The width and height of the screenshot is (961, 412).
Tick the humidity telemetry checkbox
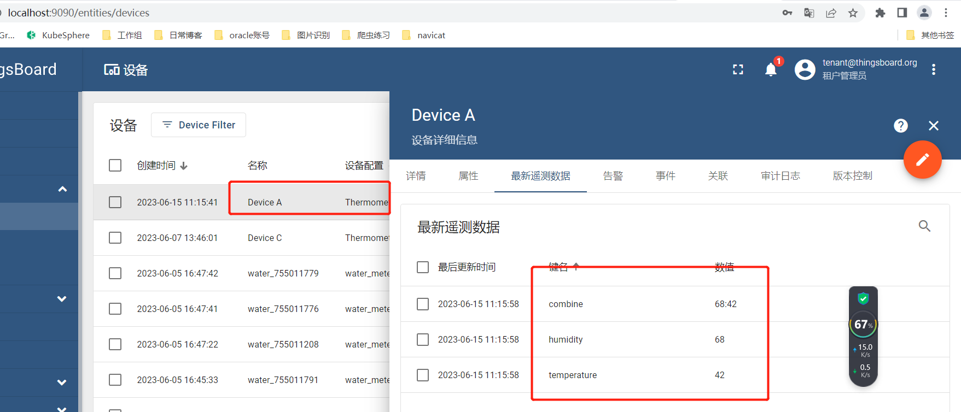tap(423, 339)
